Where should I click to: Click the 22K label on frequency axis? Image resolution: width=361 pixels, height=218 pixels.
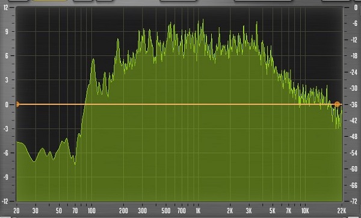(x=342, y=211)
